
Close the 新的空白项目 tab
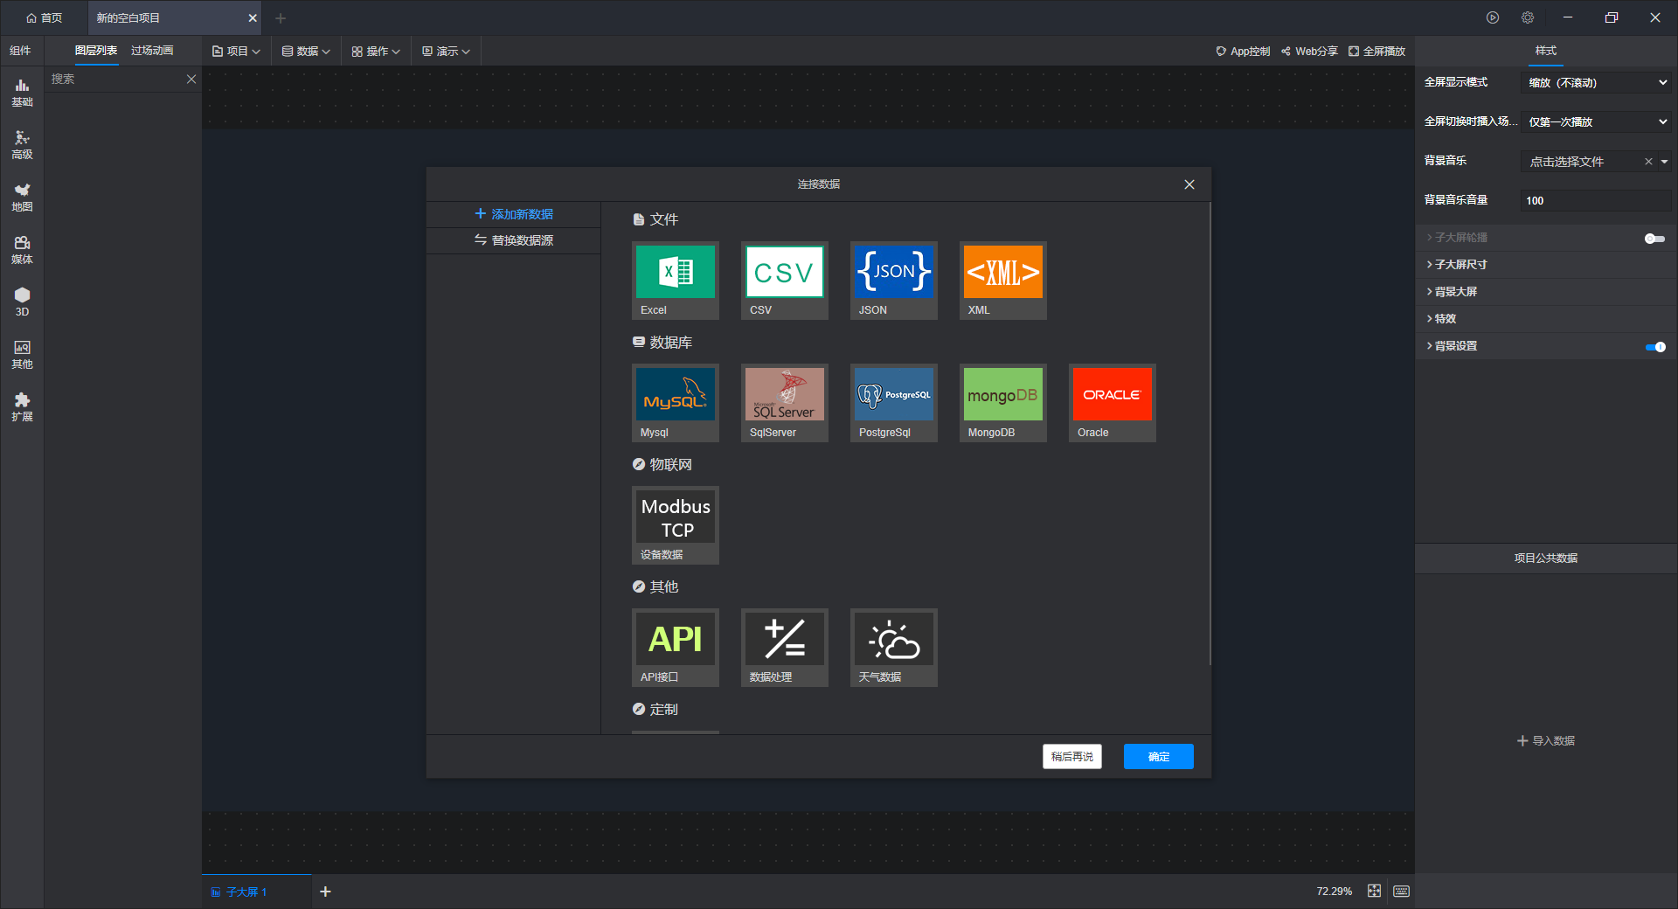point(253,17)
